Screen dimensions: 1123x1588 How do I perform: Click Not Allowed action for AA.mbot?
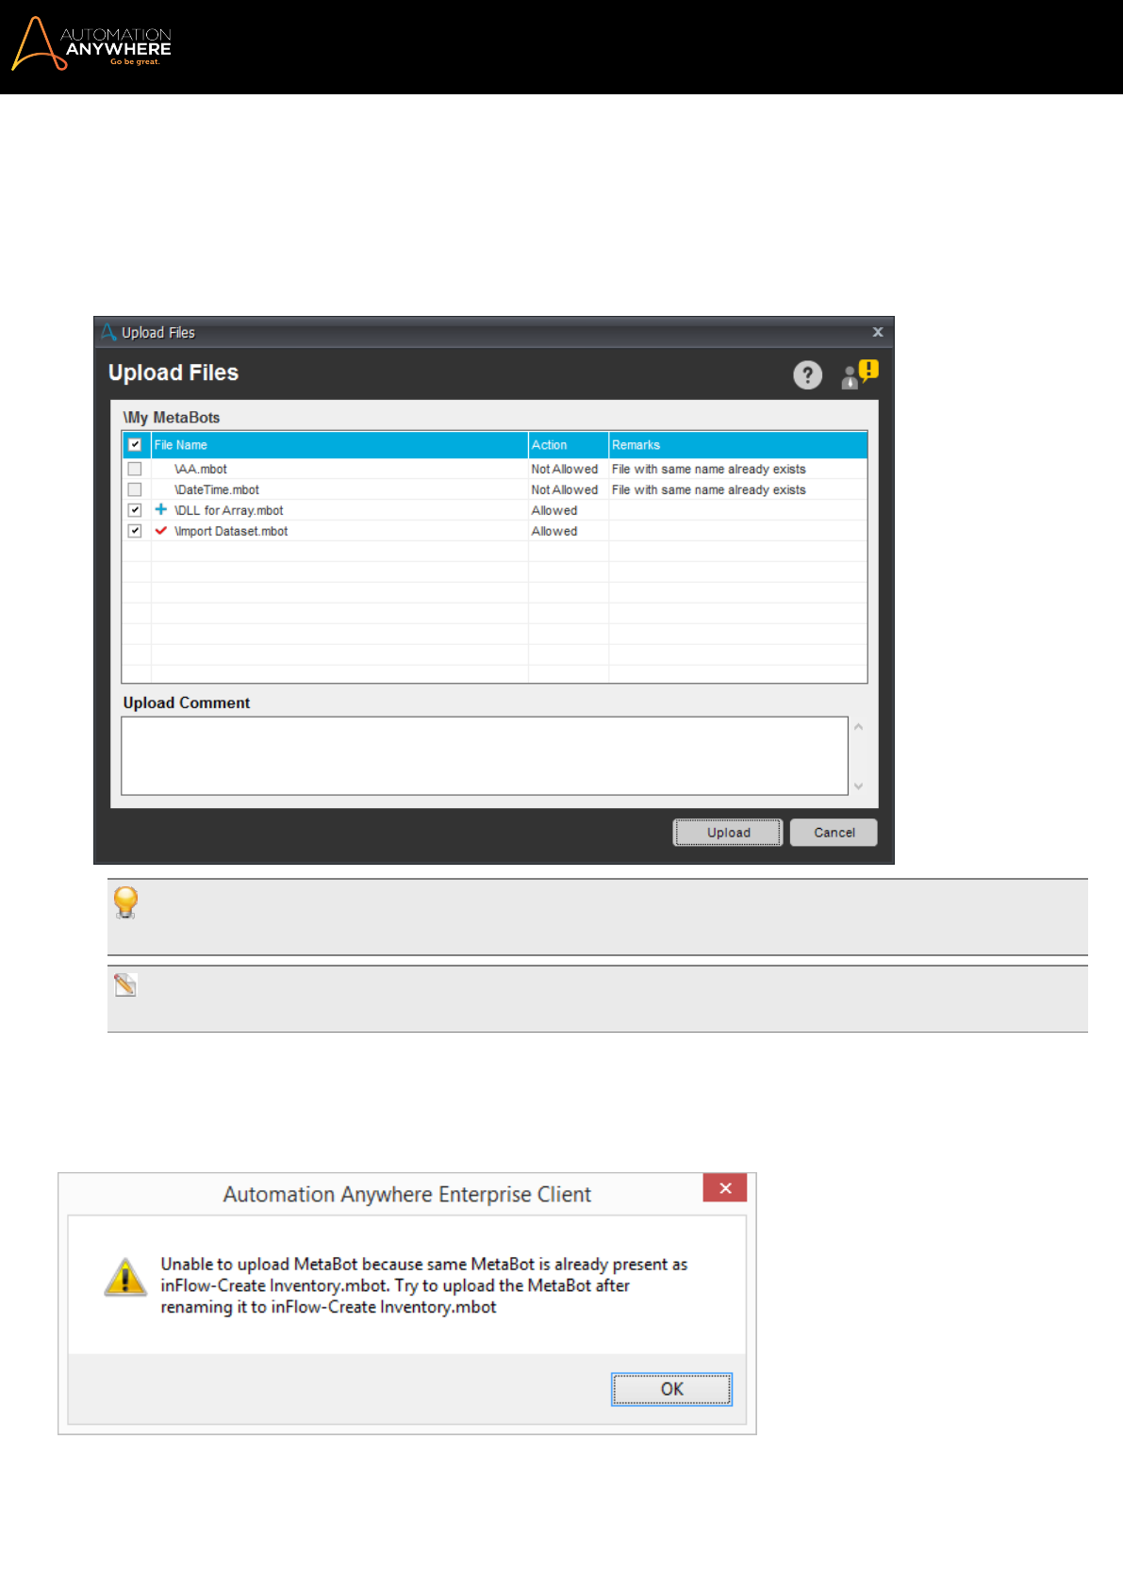(x=565, y=469)
